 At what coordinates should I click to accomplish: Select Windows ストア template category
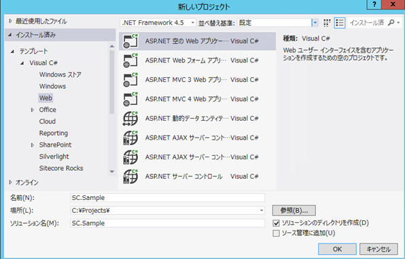click(60, 75)
